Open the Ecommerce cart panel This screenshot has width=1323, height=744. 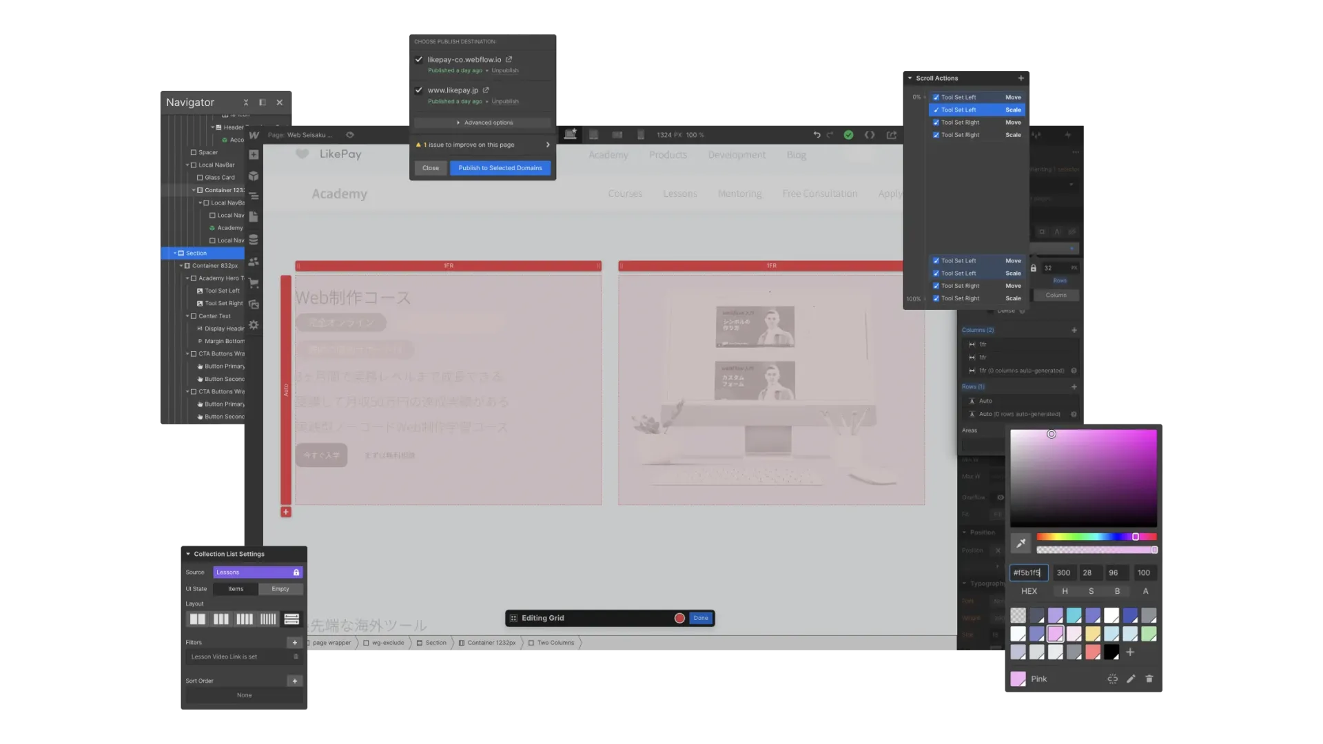click(254, 282)
